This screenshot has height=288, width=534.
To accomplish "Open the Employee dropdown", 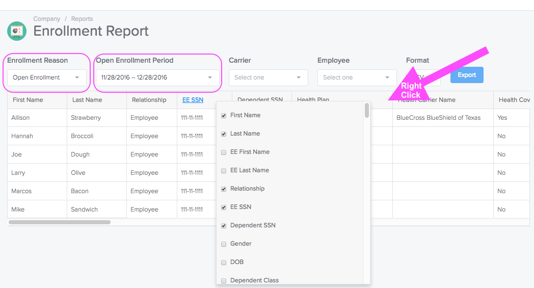I will click(357, 77).
